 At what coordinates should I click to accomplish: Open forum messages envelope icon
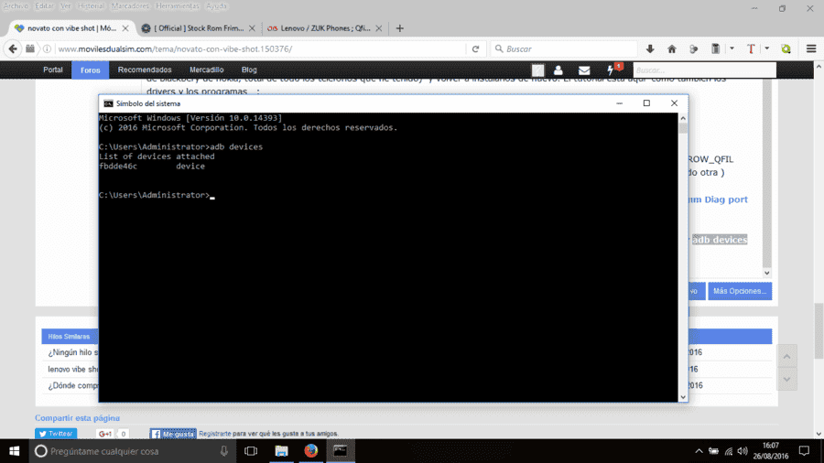[x=584, y=70]
